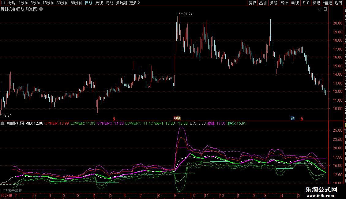Click the 科新机电(日线.前复权) chart title
346x199 pixels.
[19, 9]
